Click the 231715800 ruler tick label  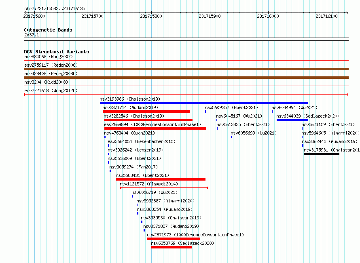point(151,16)
